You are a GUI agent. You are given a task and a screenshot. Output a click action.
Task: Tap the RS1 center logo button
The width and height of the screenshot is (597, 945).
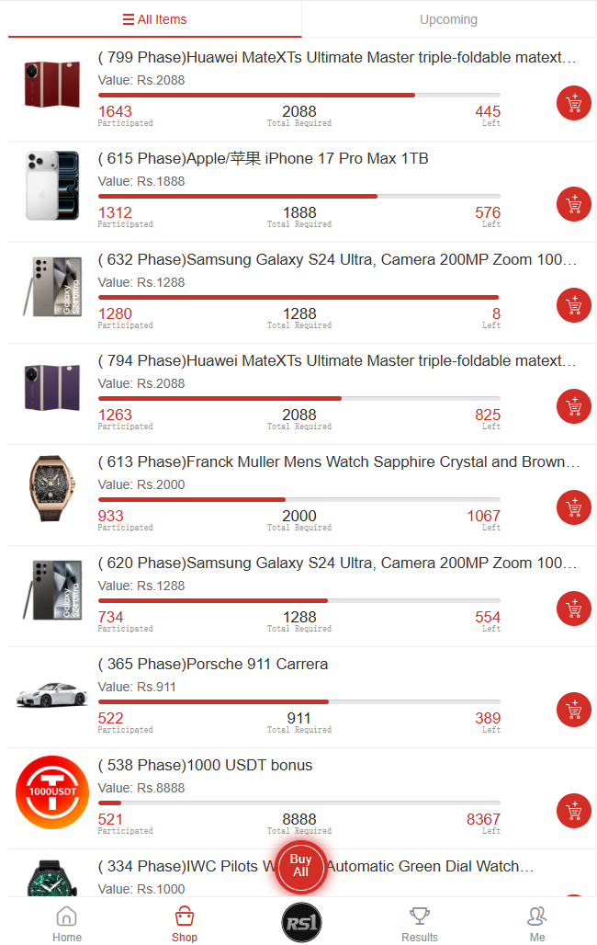301,923
